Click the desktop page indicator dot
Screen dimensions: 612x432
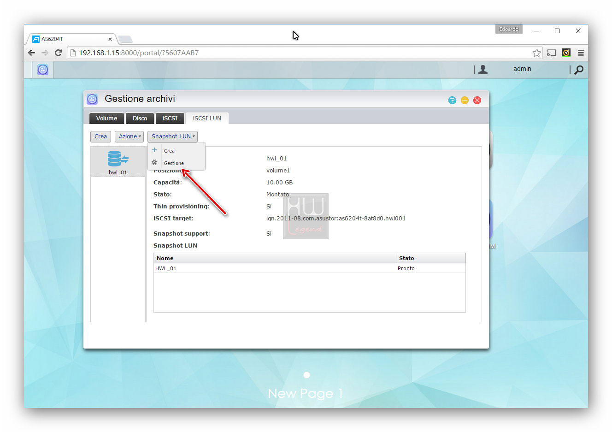point(306,375)
